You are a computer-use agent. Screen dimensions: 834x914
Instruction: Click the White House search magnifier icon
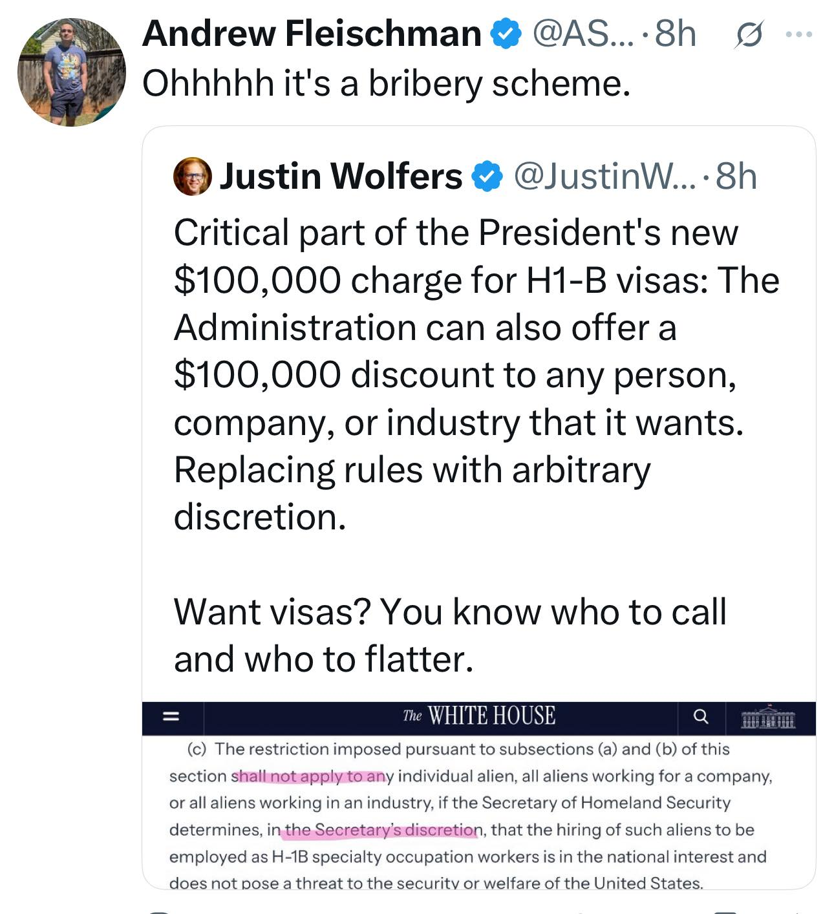pos(701,717)
